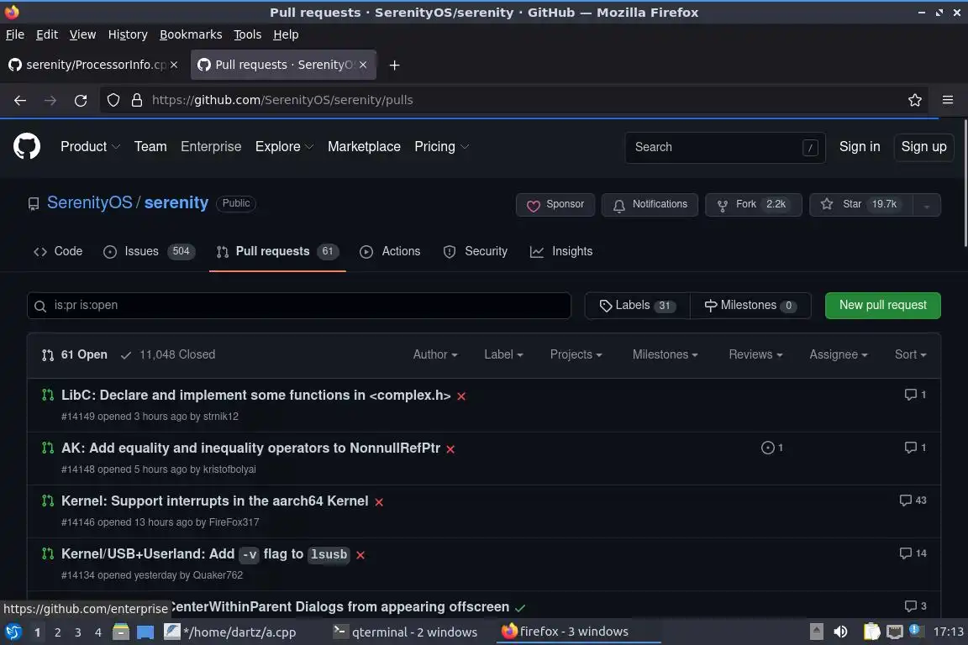Click Sign in link
The height and width of the screenshot is (645, 968).
click(x=860, y=147)
